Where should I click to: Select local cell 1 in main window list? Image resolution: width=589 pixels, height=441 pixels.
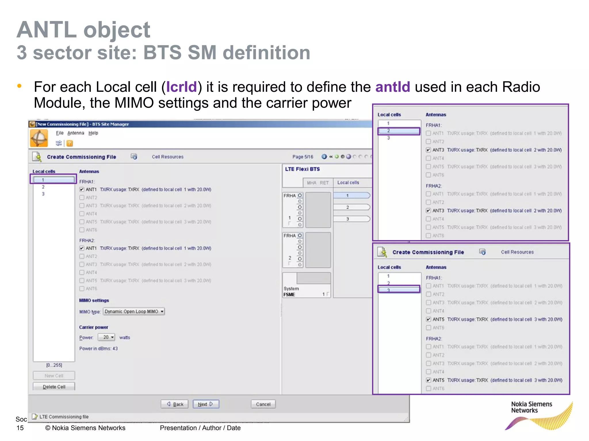click(53, 180)
